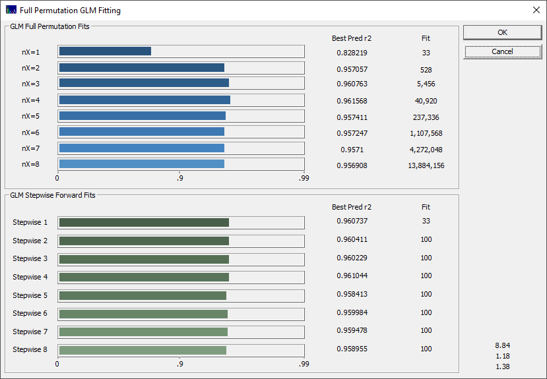Click the nX=4 progress bar
Image resolution: width=547 pixels, height=379 pixels.
pos(181,100)
